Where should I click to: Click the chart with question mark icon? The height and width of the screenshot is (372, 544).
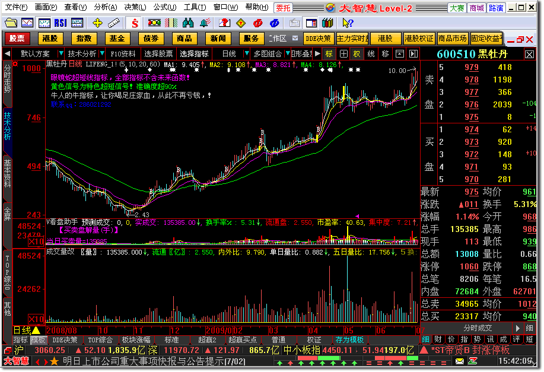tap(224, 23)
